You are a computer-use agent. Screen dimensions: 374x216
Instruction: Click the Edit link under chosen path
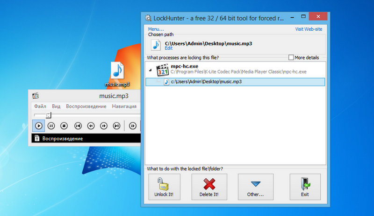point(168,48)
